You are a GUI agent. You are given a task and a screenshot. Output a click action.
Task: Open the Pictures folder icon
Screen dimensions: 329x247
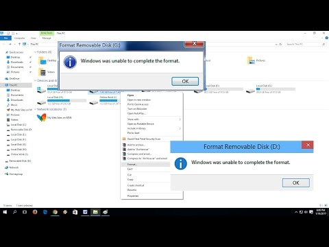tap(251, 60)
